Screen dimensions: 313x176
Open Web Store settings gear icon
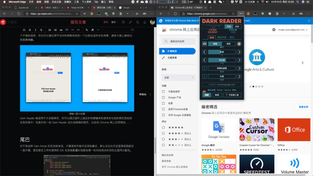point(274,30)
